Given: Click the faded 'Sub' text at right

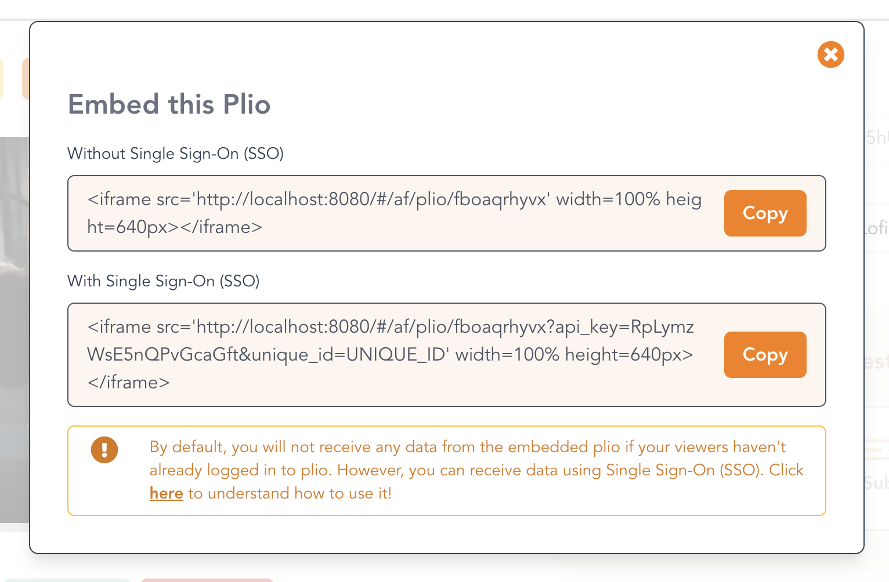Looking at the screenshot, I should 876,483.
